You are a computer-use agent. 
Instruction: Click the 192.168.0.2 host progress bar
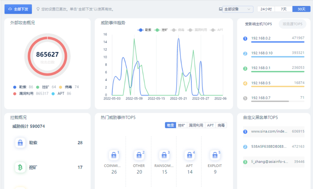[277, 42]
